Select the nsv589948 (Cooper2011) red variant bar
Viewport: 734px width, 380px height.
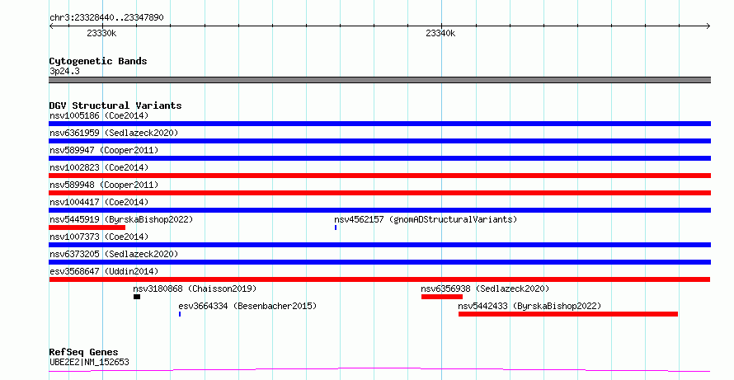pos(379,193)
